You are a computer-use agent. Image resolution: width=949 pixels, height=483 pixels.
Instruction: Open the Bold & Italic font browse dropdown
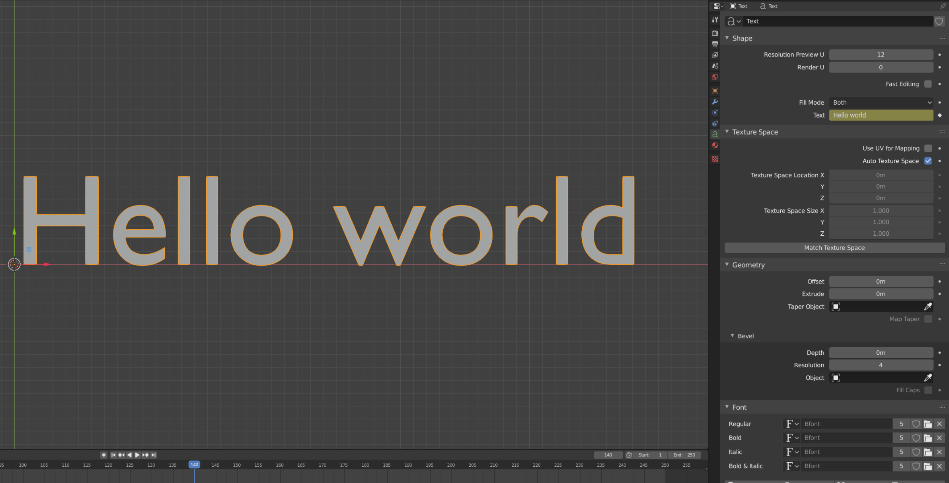(x=792, y=466)
